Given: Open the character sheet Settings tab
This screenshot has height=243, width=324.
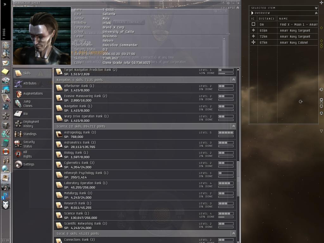Looking at the screenshot, I should (33, 164).
